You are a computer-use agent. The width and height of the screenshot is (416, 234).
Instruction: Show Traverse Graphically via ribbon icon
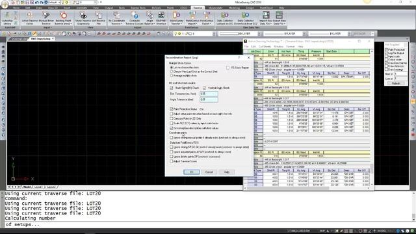83,18
